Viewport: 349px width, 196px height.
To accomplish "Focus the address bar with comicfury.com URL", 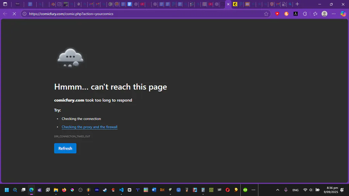I will point(145,14).
